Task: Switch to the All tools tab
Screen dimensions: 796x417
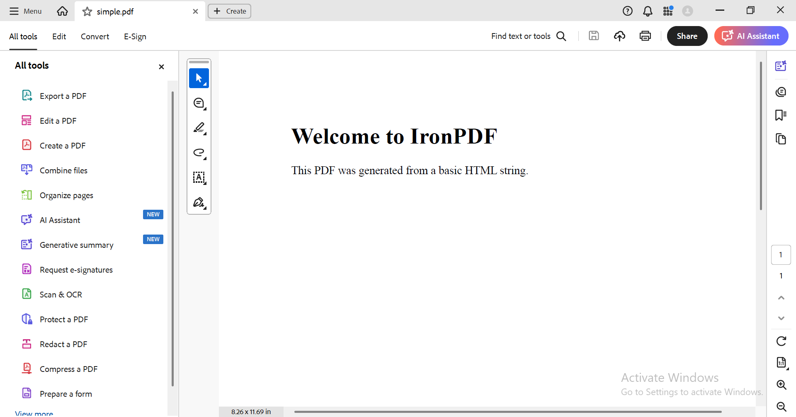Action: (x=23, y=36)
